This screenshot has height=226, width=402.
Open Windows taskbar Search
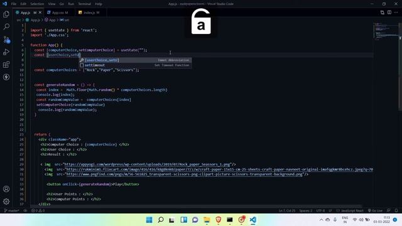(x=161, y=220)
